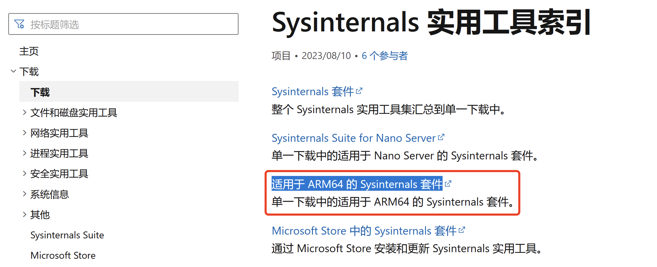This screenshot has width=657, height=267.
Task: Expand the 安全实用工具 chevron
Action: click(24, 174)
